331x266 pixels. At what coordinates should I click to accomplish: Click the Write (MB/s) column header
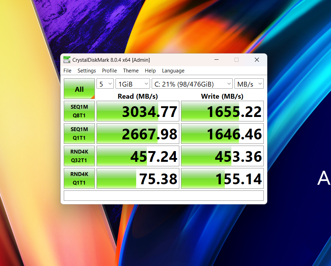(222, 96)
